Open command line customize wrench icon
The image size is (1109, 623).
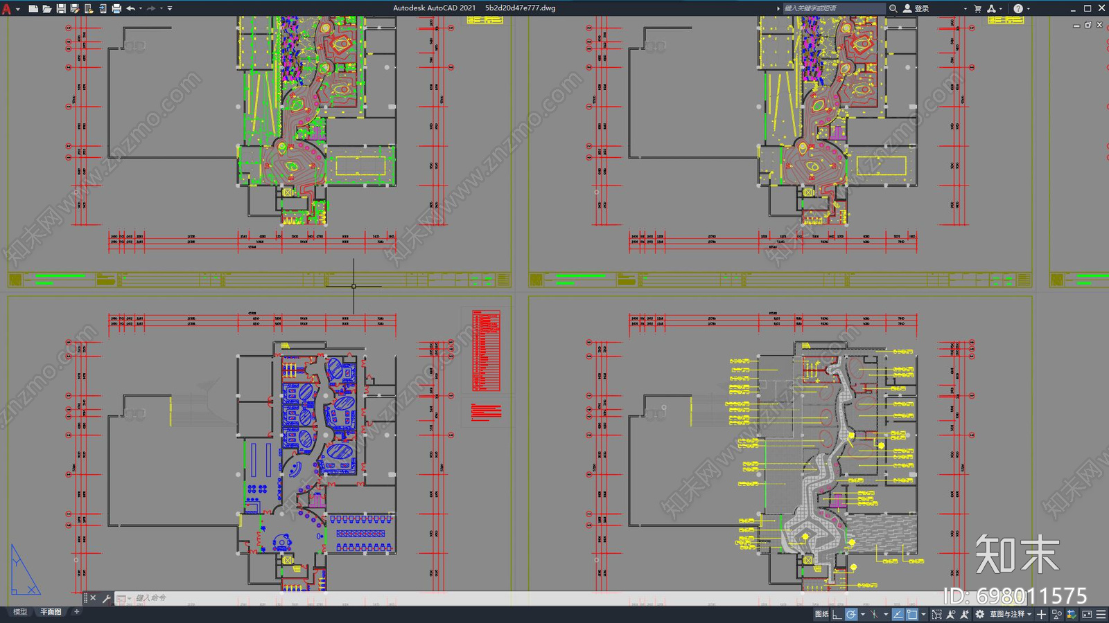[x=107, y=598]
